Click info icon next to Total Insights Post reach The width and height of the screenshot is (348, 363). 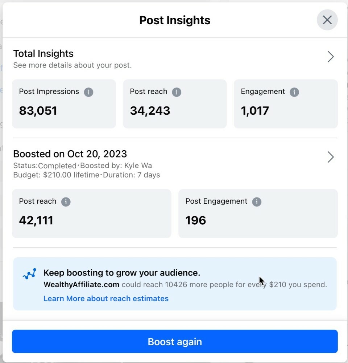click(177, 92)
